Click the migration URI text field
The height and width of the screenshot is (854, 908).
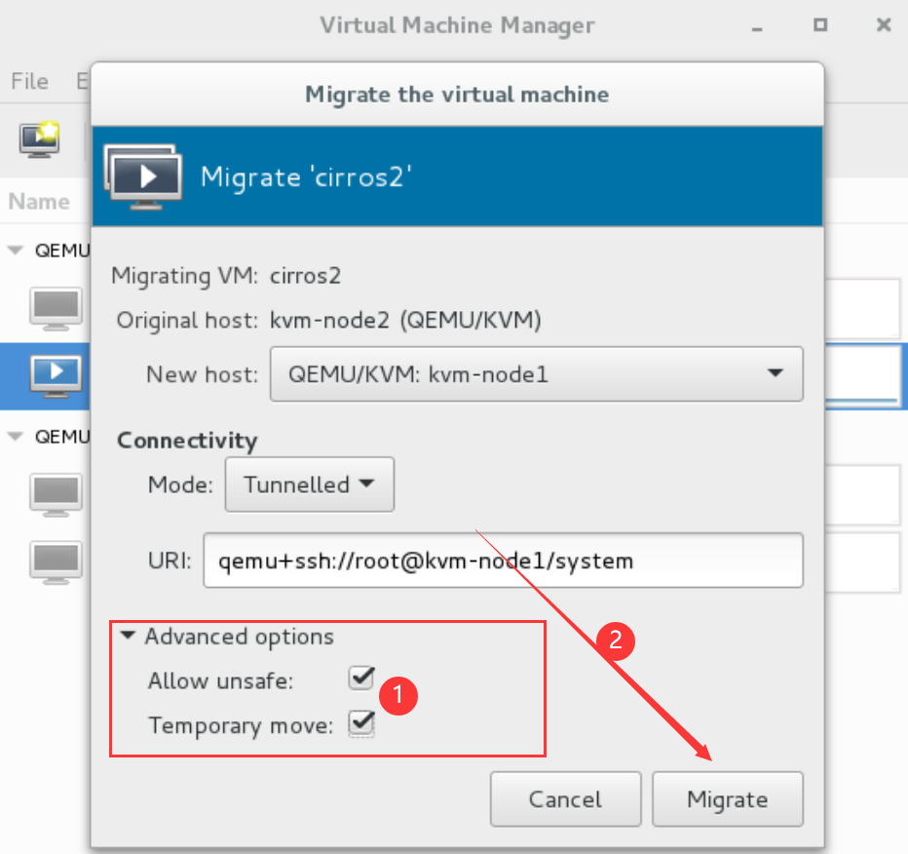[x=503, y=561]
